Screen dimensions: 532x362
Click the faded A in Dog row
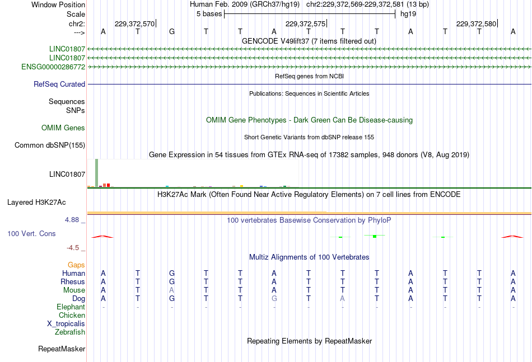342,299
